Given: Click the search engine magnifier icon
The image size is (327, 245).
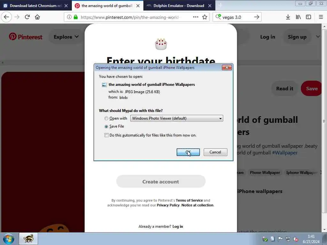Looking at the screenshot, I should point(218,17).
